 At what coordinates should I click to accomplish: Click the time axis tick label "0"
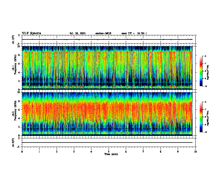pos(22,152)
